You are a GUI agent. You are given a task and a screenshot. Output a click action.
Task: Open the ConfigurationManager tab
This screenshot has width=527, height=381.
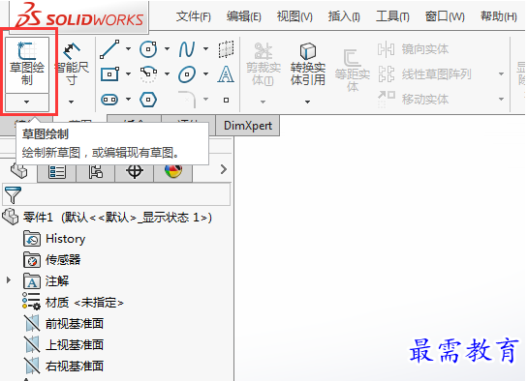pos(96,172)
